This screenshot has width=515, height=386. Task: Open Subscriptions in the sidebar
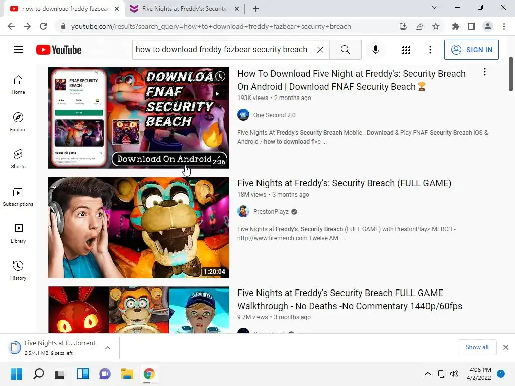pos(18,197)
